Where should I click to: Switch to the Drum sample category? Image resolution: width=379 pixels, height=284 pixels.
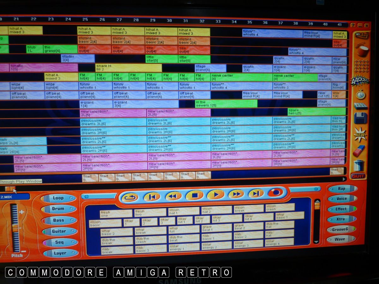(x=59, y=209)
